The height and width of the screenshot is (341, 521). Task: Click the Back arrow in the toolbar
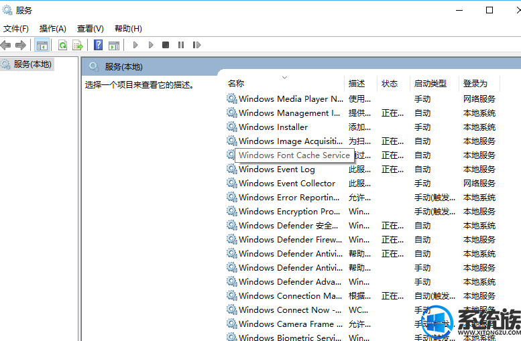tap(5, 45)
